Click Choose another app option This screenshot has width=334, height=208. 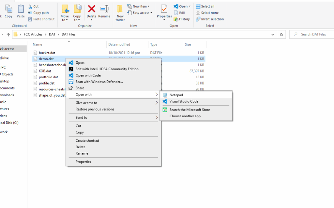coord(185,116)
